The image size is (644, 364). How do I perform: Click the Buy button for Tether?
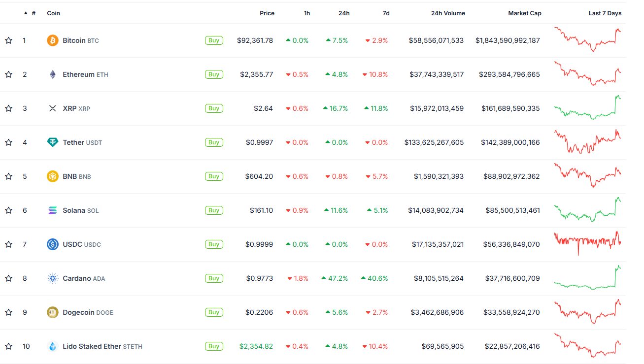214,142
